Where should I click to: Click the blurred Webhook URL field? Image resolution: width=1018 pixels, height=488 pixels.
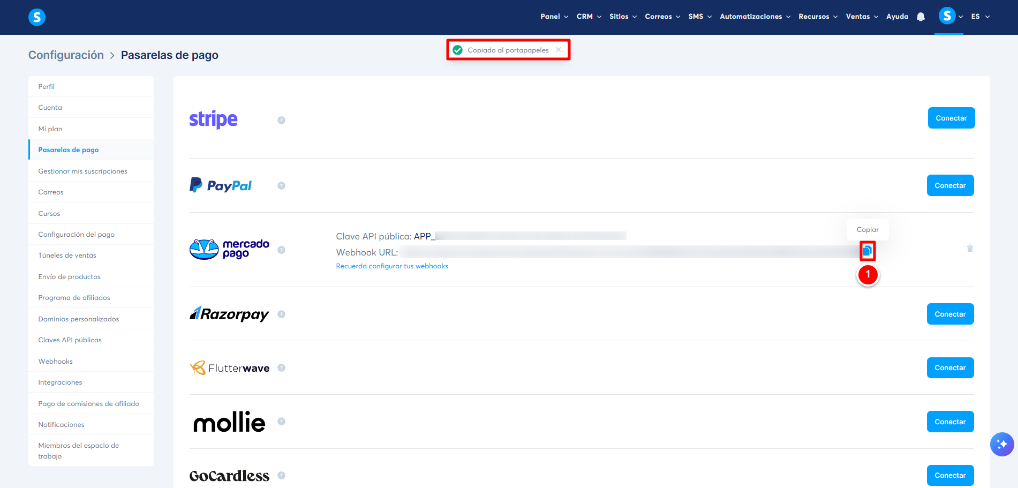click(x=630, y=252)
